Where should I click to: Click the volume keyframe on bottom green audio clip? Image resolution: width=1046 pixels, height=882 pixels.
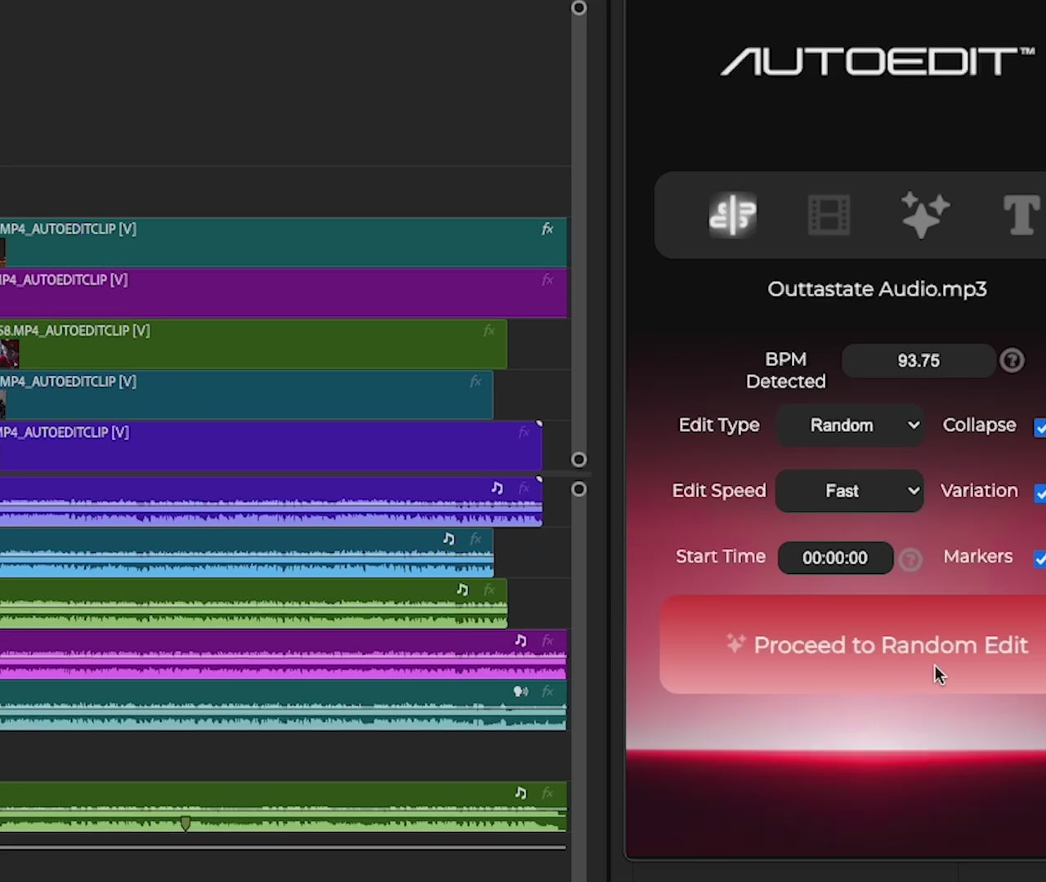point(186,823)
